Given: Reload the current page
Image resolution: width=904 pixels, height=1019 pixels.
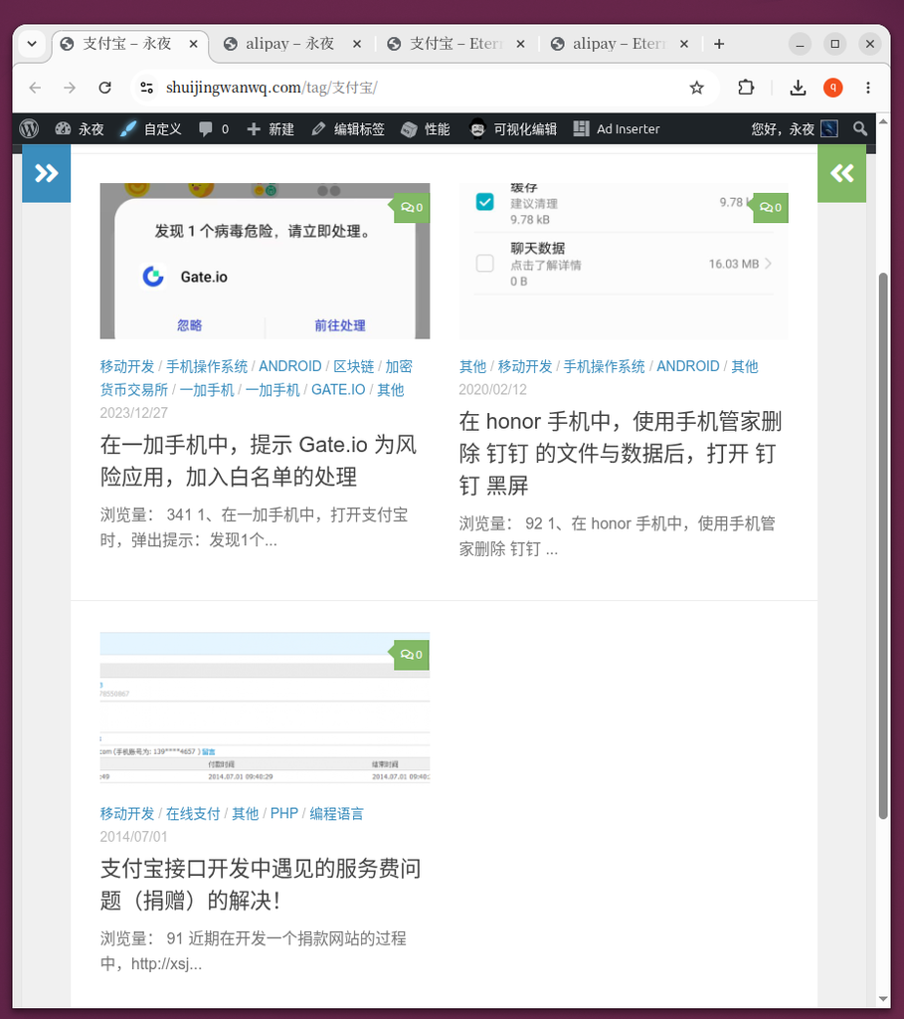Looking at the screenshot, I should [104, 88].
